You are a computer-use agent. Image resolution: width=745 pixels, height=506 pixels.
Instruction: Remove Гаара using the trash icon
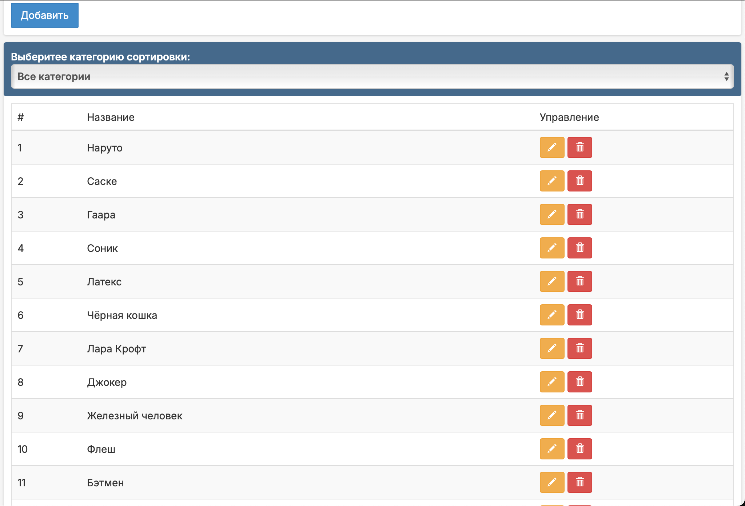(x=579, y=214)
